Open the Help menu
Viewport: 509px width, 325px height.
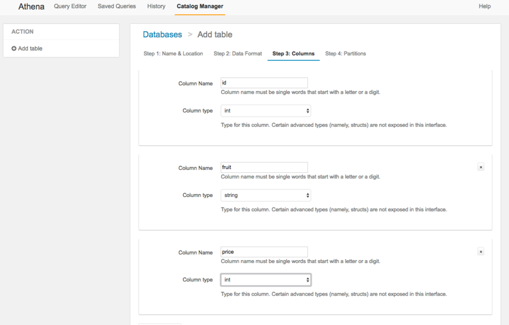point(485,6)
